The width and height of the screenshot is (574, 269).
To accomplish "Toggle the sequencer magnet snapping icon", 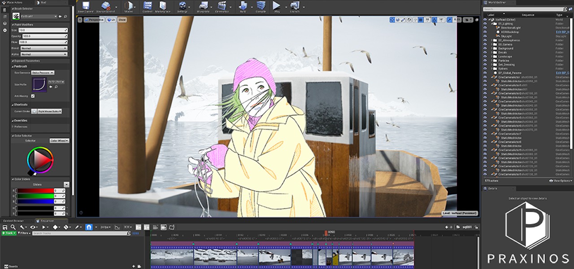I will click(x=89, y=227).
